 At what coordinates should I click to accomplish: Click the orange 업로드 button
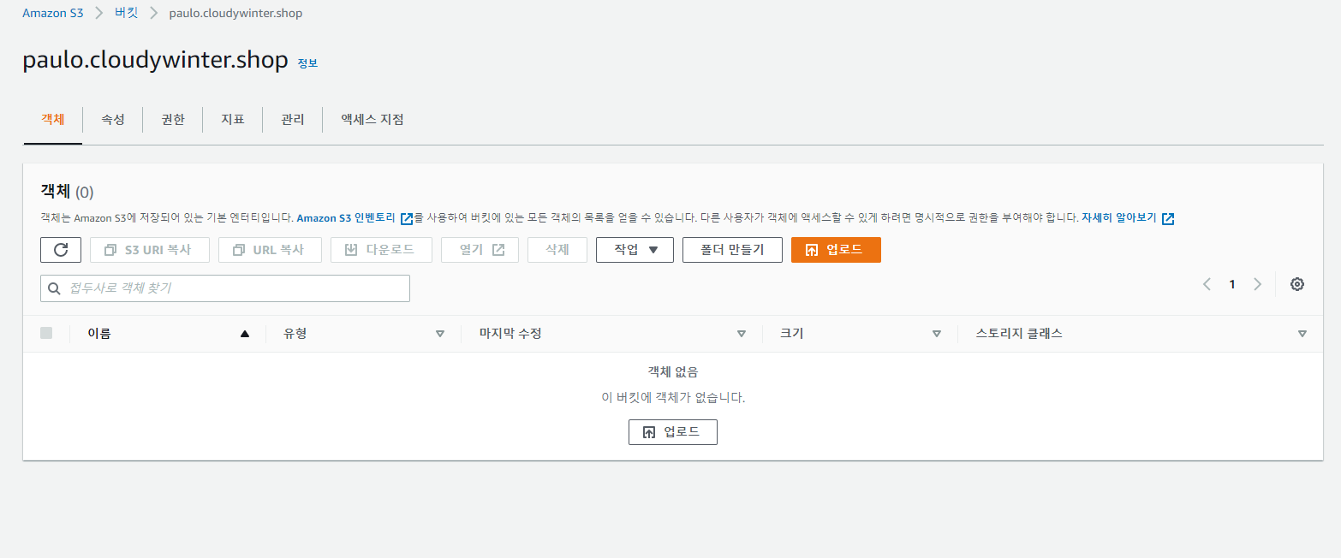click(x=836, y=250)
